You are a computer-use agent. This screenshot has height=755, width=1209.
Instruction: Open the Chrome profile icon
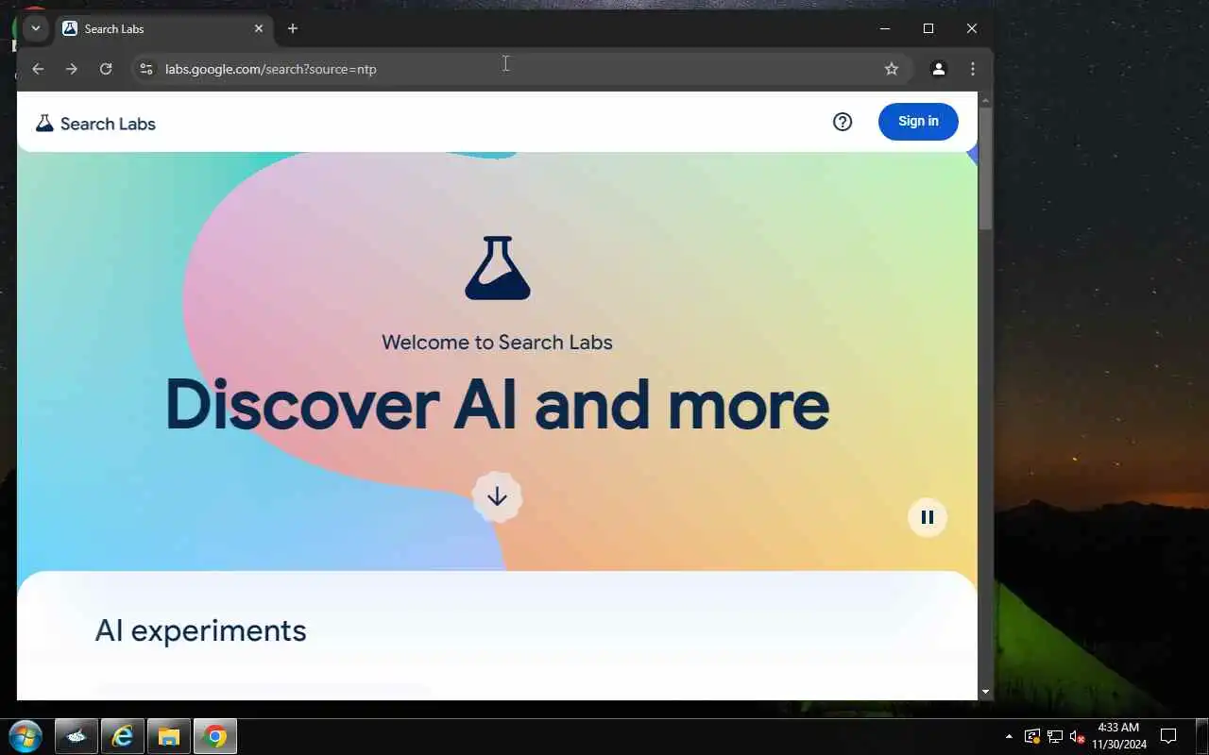[x=939, y=69]
